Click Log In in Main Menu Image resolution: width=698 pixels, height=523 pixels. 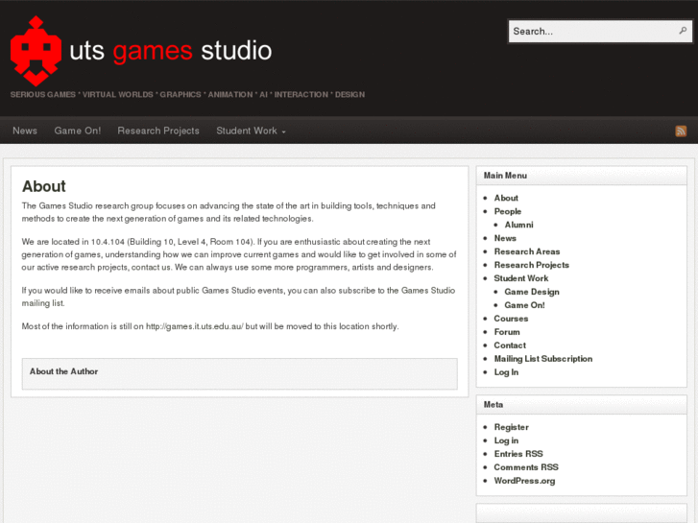pos(506,372)
